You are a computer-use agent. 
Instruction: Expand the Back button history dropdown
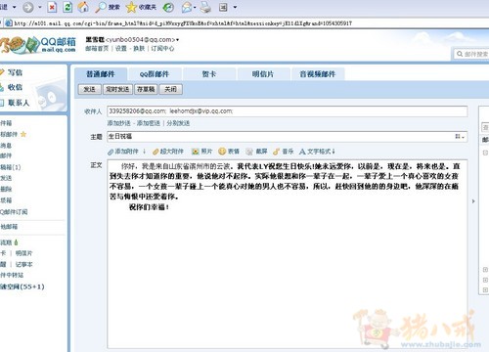pos(14,7)
